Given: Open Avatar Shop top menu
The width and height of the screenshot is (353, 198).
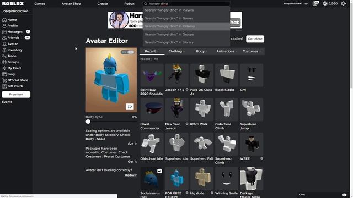Looking at the screenshot, I should tap(71, 4).
